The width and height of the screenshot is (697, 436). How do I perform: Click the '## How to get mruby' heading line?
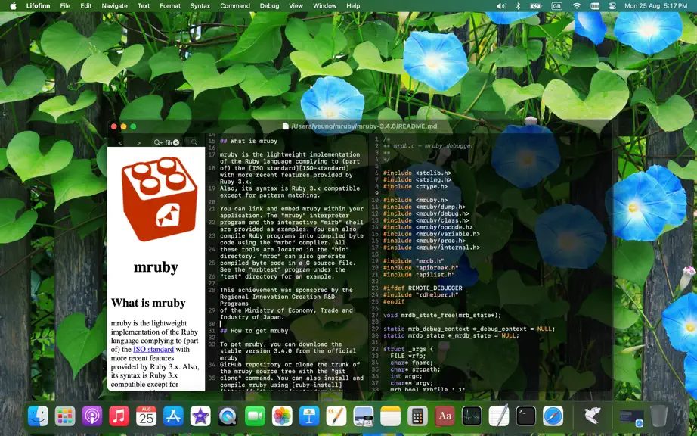(254, 331)
